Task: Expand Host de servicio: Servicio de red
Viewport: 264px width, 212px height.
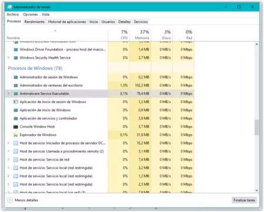Action: click(x=8, y=159)
